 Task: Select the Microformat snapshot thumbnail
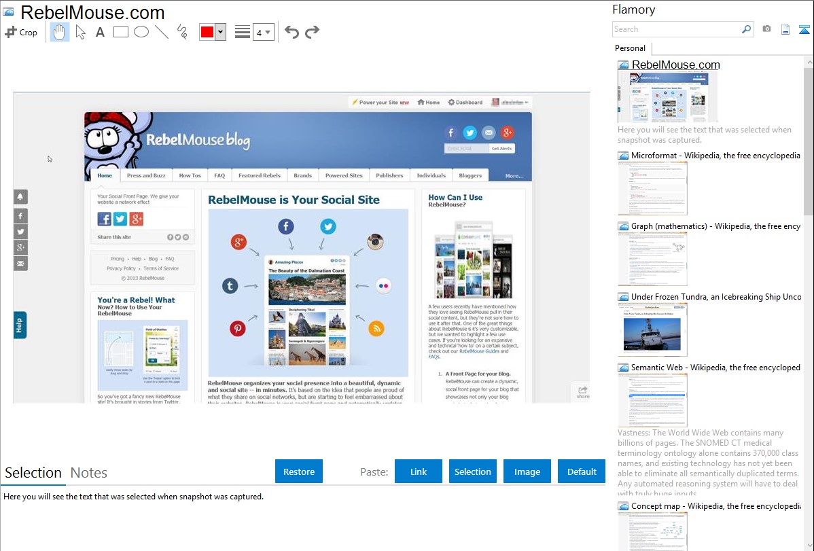[652, 188]
